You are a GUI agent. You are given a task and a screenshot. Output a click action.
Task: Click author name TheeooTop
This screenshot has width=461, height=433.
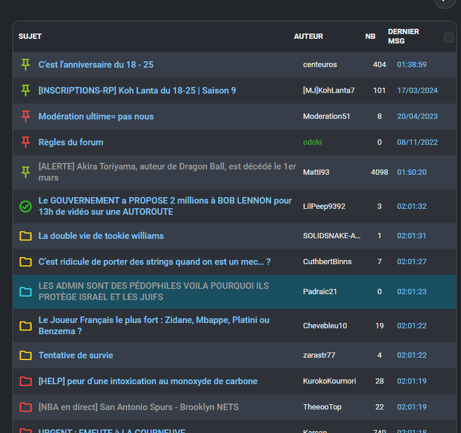point(322,407)
